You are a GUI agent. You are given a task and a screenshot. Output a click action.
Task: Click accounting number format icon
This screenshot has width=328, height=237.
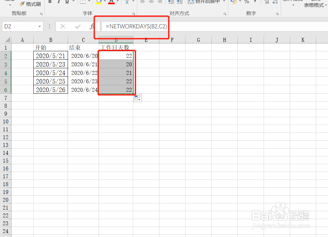234,2
